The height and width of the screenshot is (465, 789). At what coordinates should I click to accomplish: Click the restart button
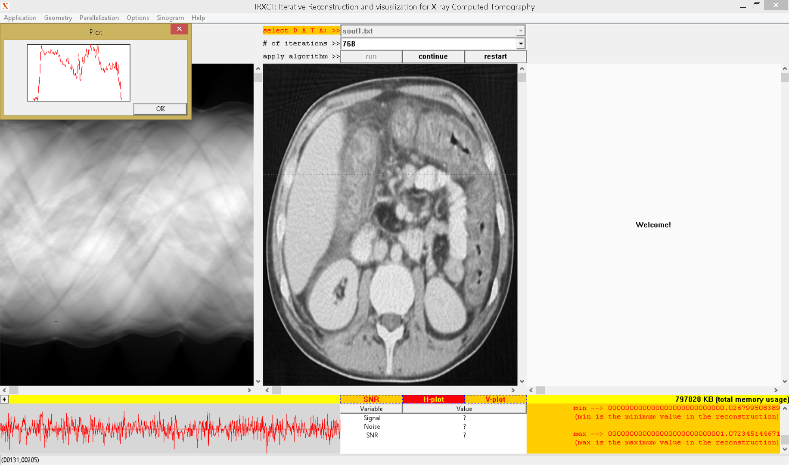495,56
